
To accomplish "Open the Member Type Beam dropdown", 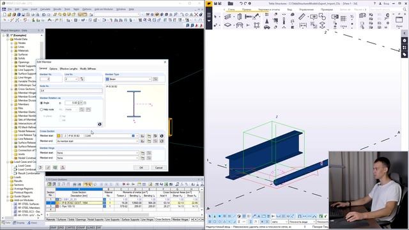I will point(150,79).
